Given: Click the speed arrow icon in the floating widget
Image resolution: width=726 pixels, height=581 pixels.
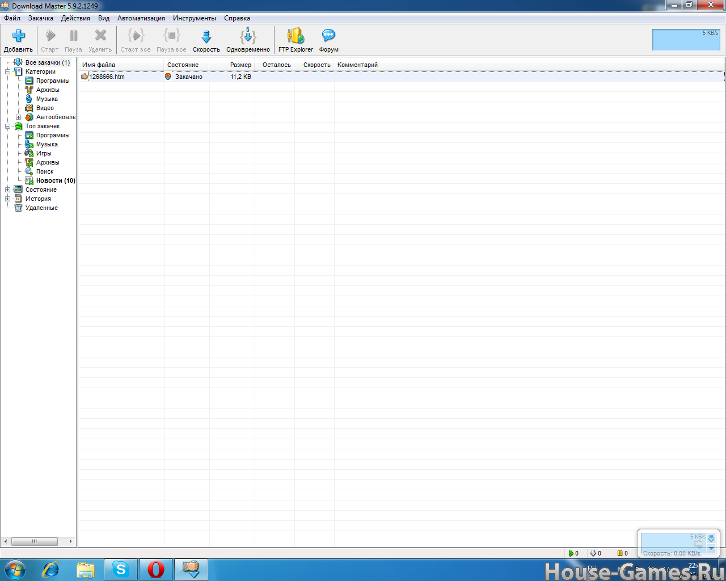Looking at the screenshot, I should point(711,538).
